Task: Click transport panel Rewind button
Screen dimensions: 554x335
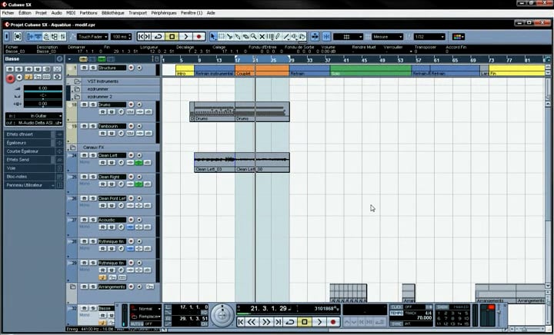Action: click(x=252, y=322)
